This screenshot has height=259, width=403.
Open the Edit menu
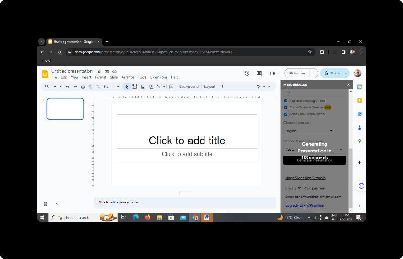click(64, 77)
